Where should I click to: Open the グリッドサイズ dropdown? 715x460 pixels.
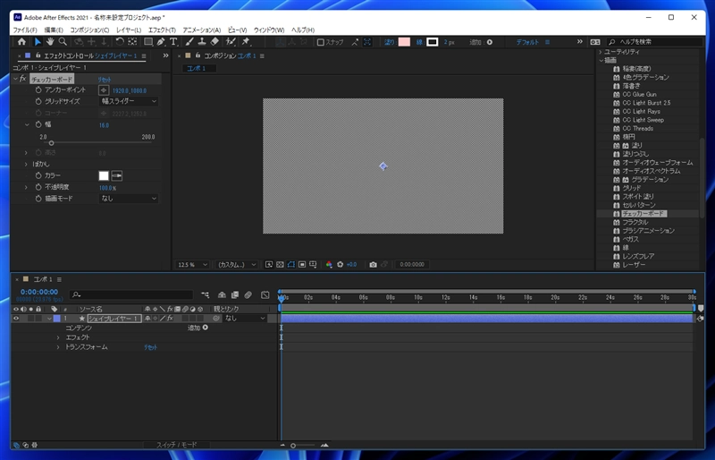[x=128, y=101]
